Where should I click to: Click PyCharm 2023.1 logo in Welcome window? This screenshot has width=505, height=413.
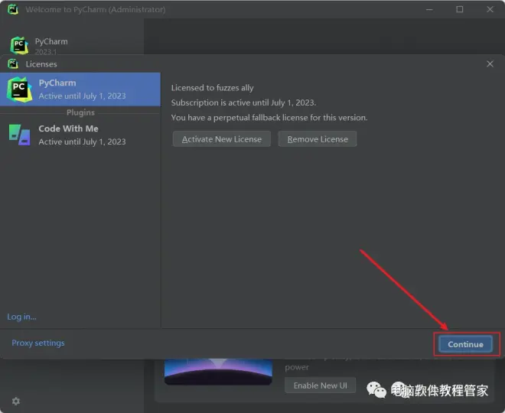tap(19, 45)
